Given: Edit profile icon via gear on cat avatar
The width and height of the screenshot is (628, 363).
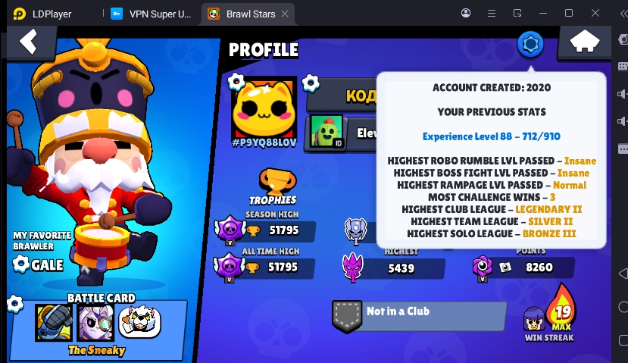Looking at the screenshot, I should click(236, 82).
